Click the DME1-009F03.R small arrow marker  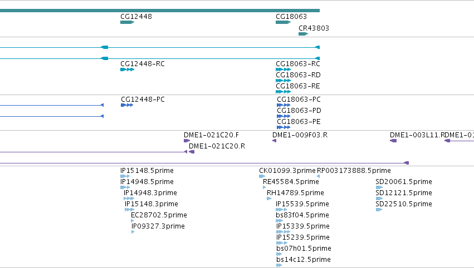(274, 141)
